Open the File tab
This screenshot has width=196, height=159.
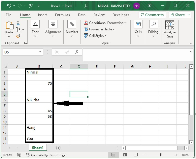8,15
